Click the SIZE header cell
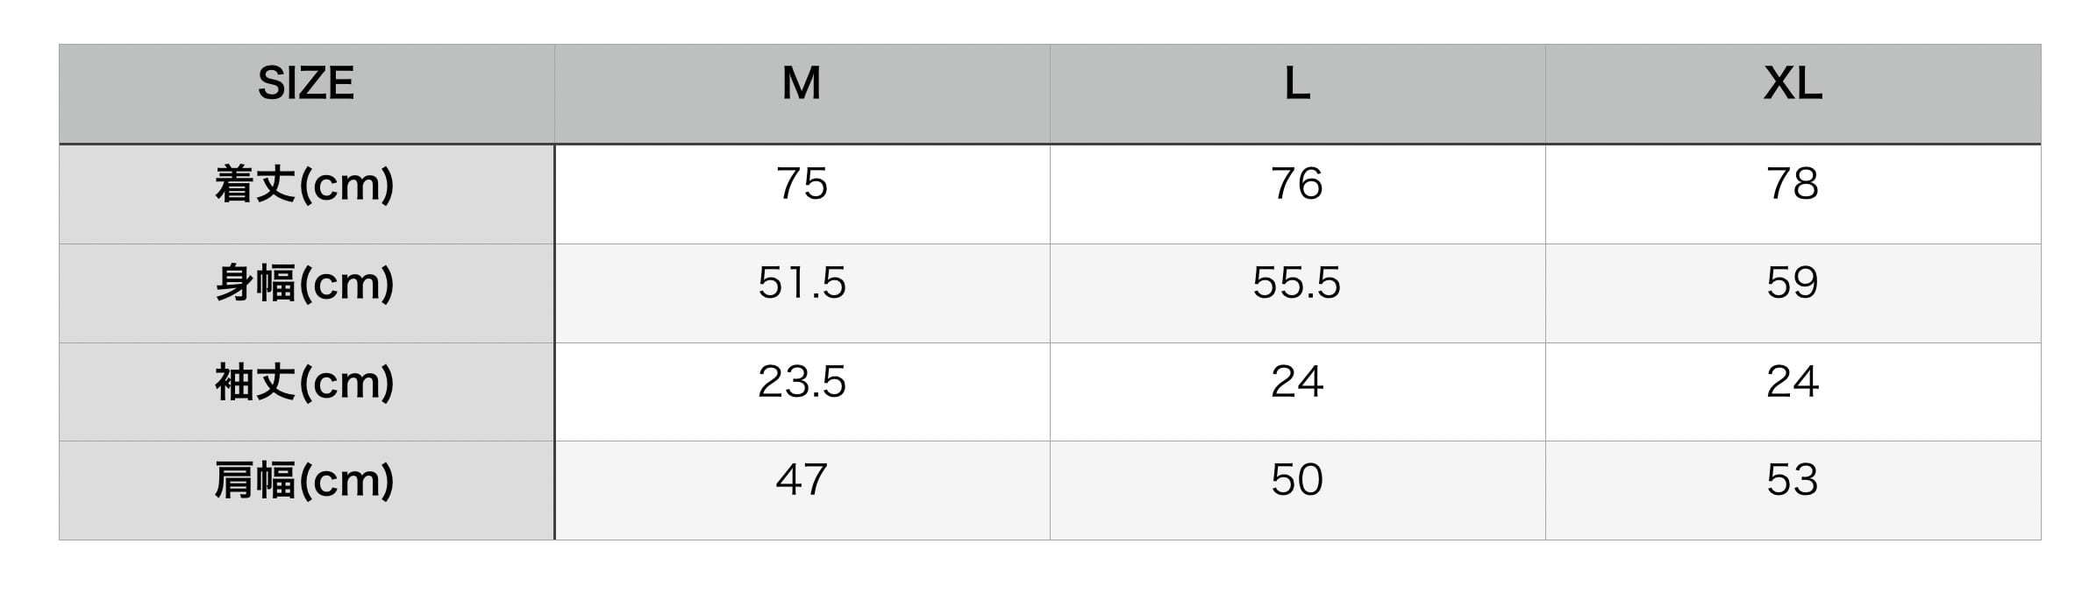 click(306, 84)
